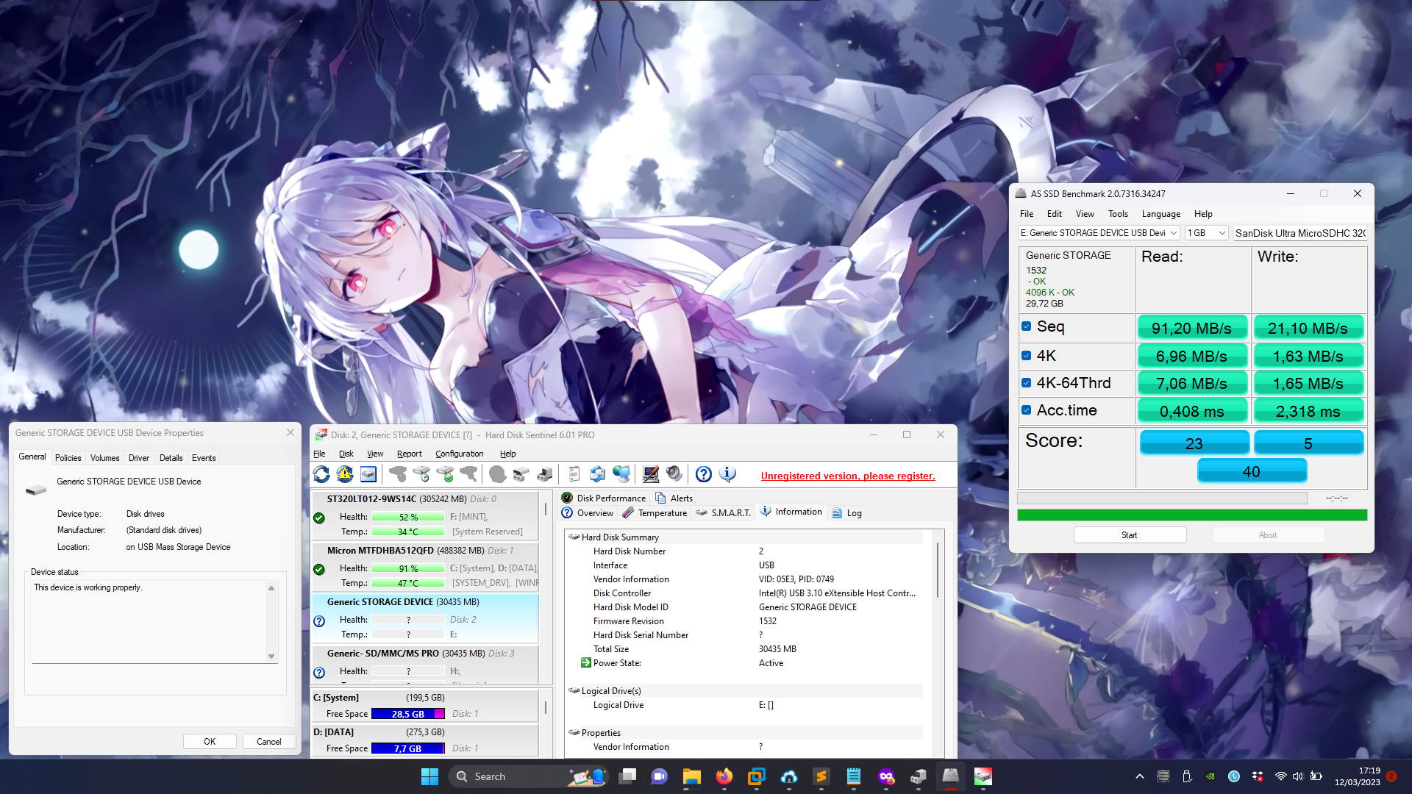Switch to the S.M.A.R.T. tab

click(723, 513)
